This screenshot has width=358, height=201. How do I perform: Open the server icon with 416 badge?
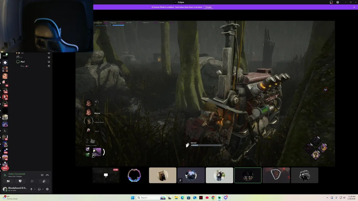(5, 151)
